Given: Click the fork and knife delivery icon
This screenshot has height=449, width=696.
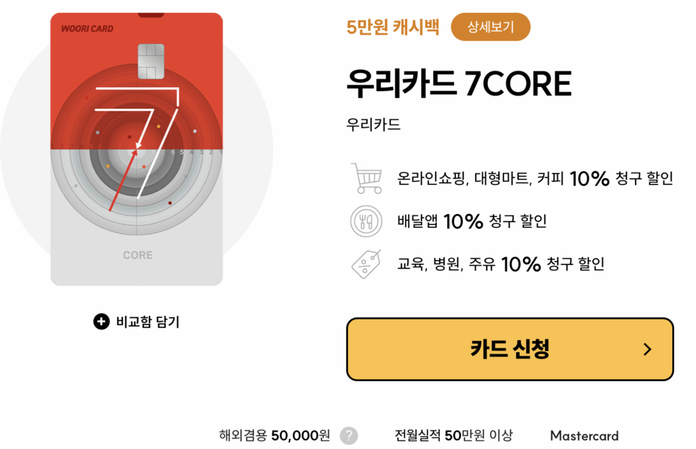Looking at the screenshot, I should 366,221.
